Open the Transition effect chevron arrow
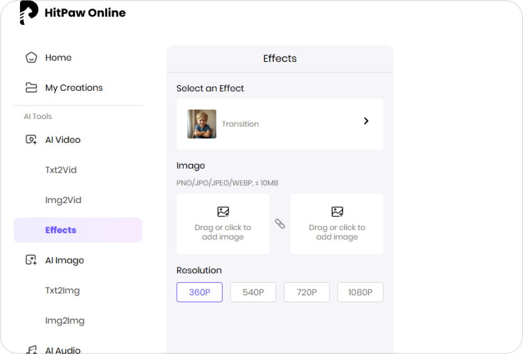Screen dimensions: 523x354 click(366, 121)
